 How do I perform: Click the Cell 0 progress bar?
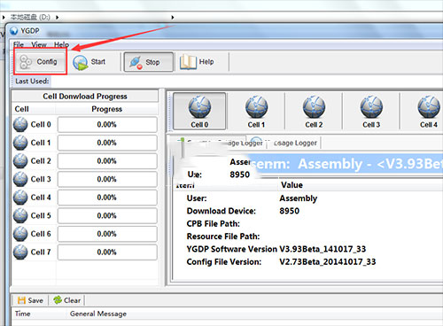(x=107, y=124)
